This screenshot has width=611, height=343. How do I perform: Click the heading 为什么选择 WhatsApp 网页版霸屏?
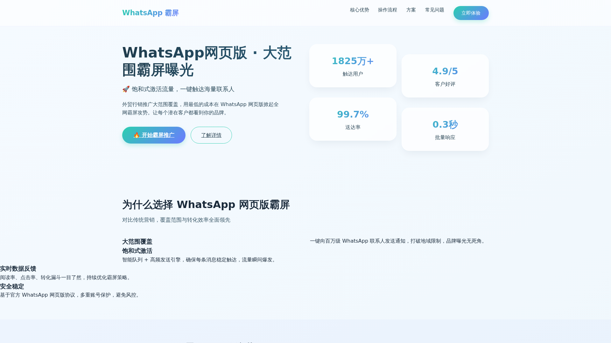206,205
